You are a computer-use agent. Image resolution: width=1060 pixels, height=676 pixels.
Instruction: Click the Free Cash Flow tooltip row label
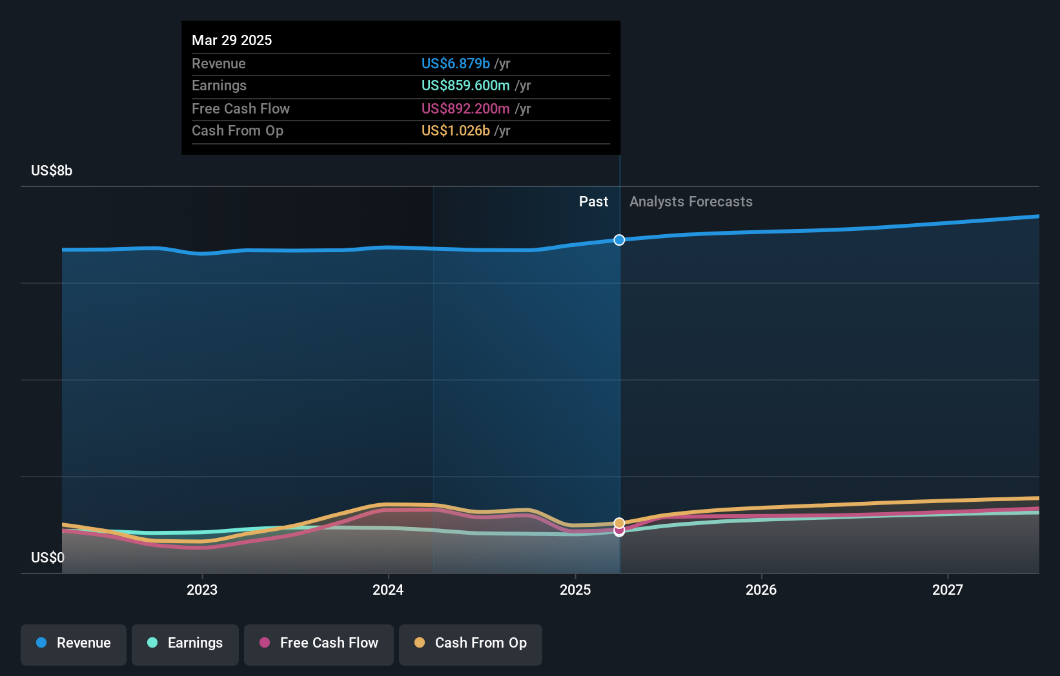[x=241, y=108]
